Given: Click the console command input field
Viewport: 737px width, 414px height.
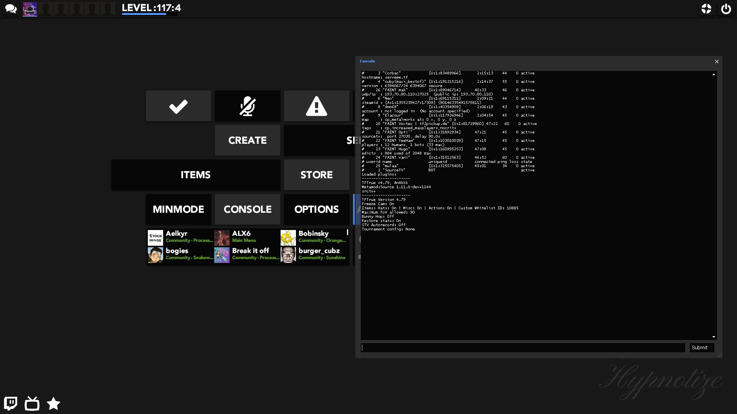Looking at the screenshot, I should click(523, 348).
